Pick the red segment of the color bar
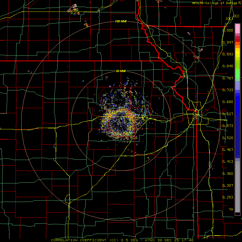Image resolution: width=242 pixels, height=242 pixels. click(x=237, y=40)
